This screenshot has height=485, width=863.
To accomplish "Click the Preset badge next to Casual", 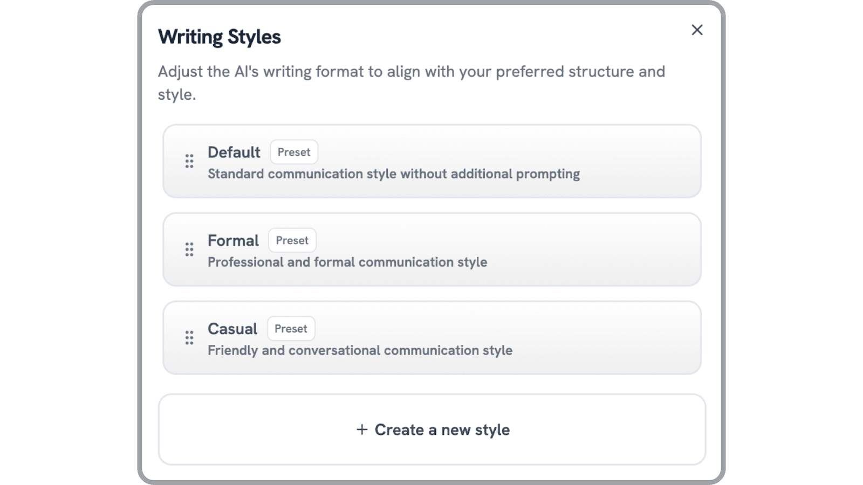I will 291,329.
